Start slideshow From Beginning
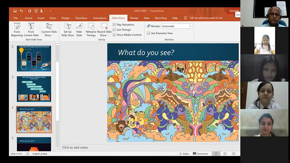Viewport: 290px width, 163px height. pos(17,30)
